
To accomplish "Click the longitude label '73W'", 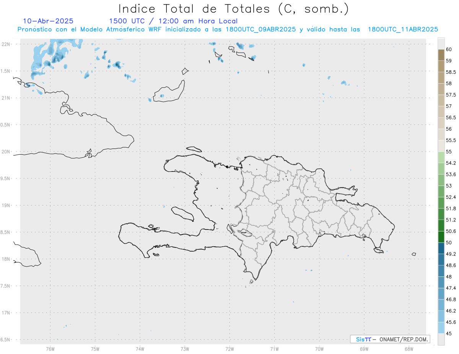I will [x=185, y=349].
